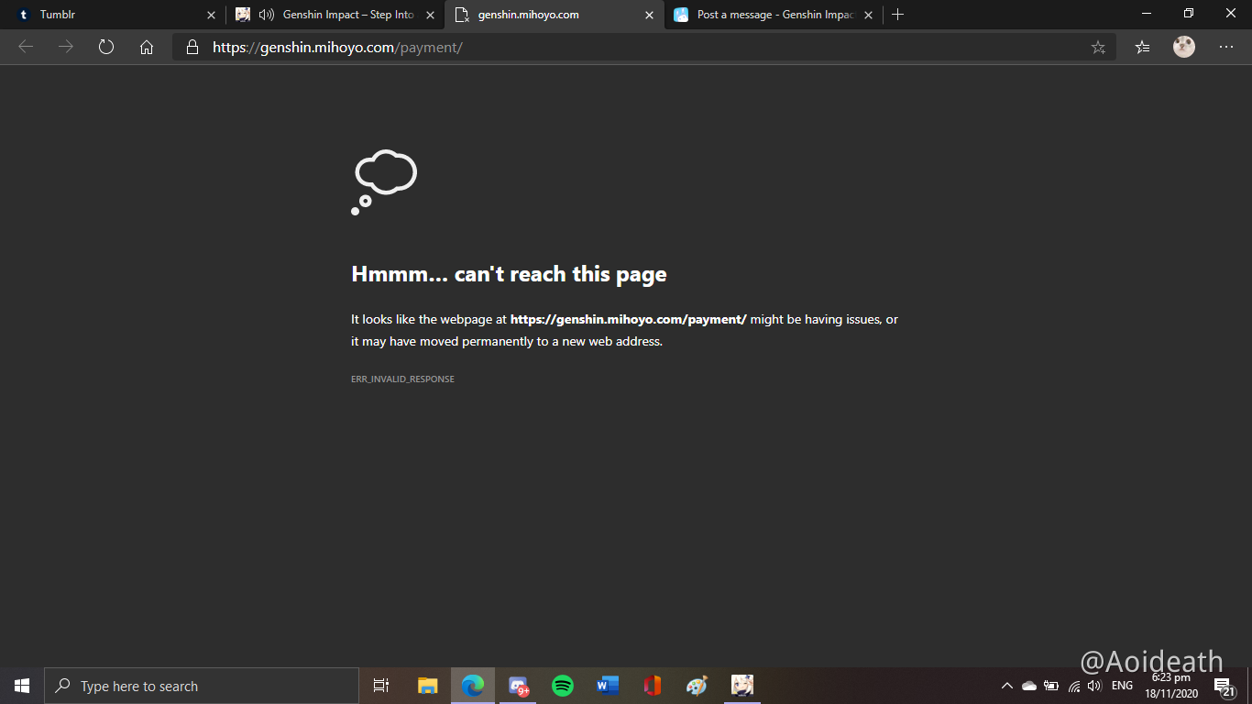Click the address bar URL field
The image size is (1252, 704).
tap(642, 48)
